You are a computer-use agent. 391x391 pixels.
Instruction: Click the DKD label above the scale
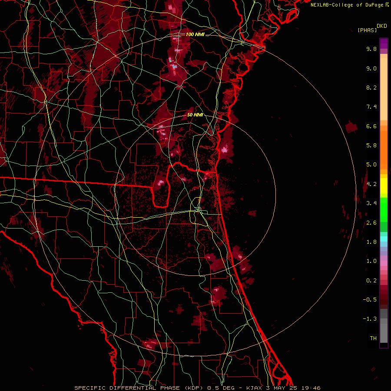tap(382, 26)
